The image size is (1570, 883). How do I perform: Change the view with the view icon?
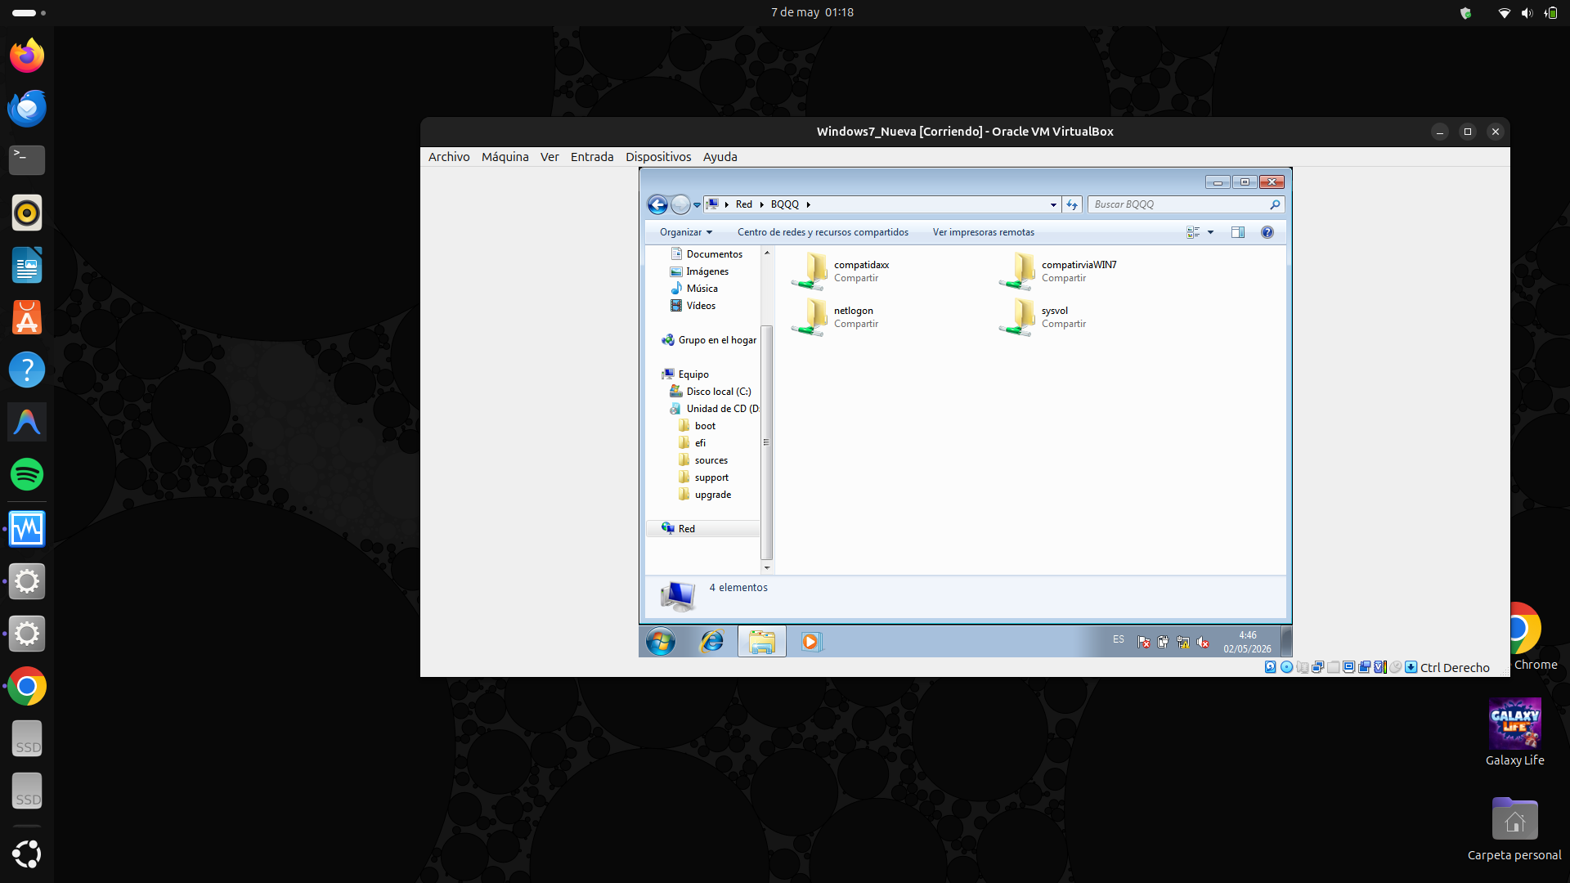pyautogui.click(x=1193, y=232)
